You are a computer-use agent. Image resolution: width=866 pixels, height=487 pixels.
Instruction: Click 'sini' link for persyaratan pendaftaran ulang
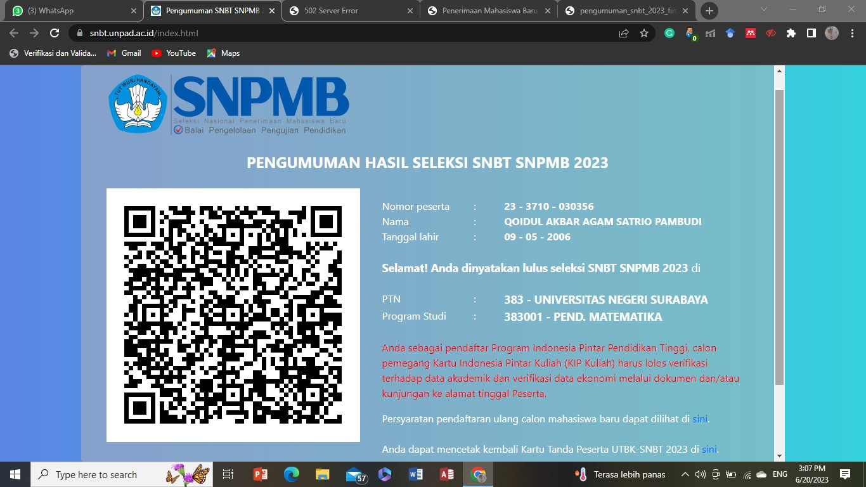tap(700, 419)
